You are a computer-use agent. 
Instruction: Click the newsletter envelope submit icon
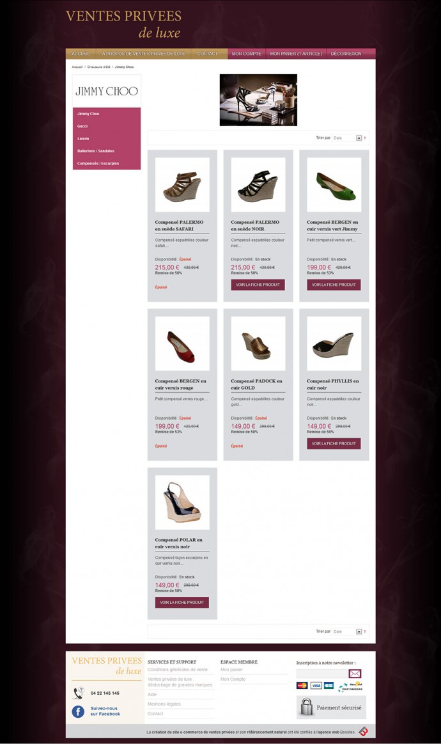click(355, 673)
